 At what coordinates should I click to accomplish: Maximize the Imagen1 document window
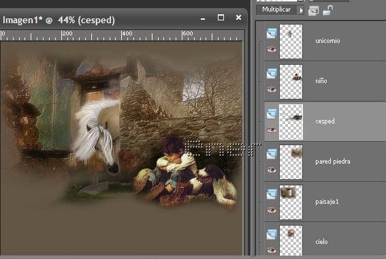click(221, 18)
